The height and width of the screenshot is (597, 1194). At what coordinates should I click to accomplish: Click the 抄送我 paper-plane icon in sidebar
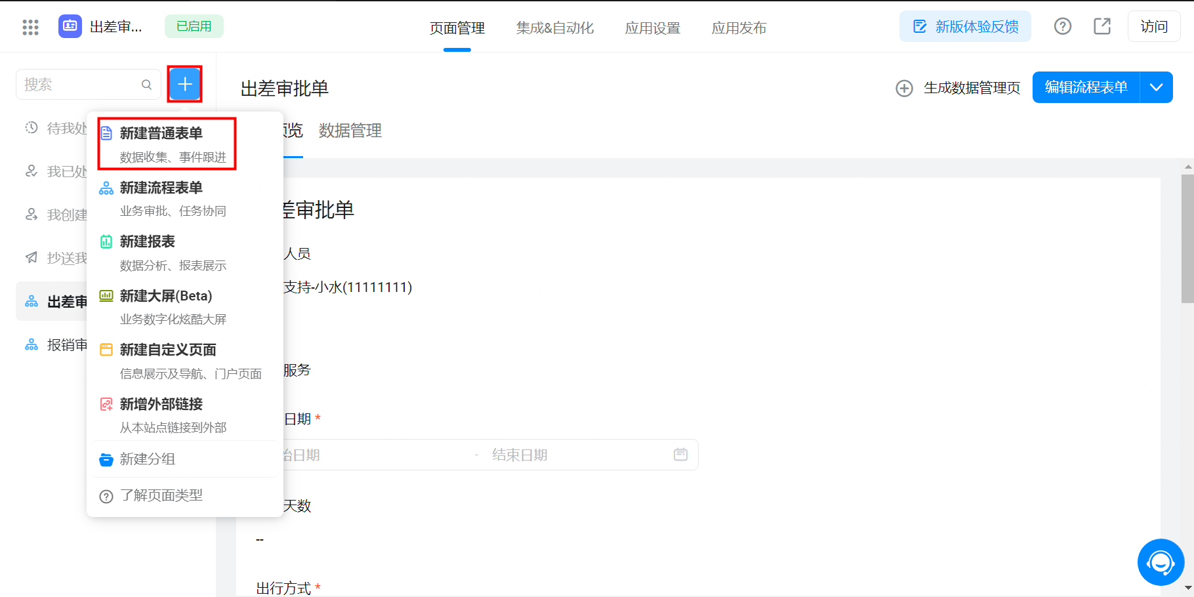coord(31,258)
